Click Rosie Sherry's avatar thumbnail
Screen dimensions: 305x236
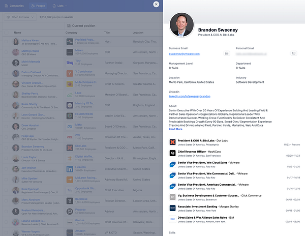pos(16,105)
